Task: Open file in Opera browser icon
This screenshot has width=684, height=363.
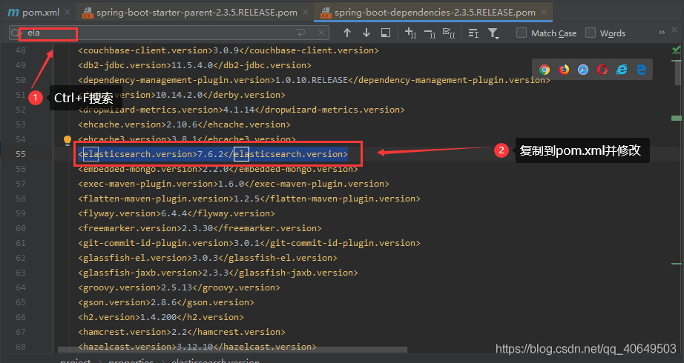Action: [602, 70]
